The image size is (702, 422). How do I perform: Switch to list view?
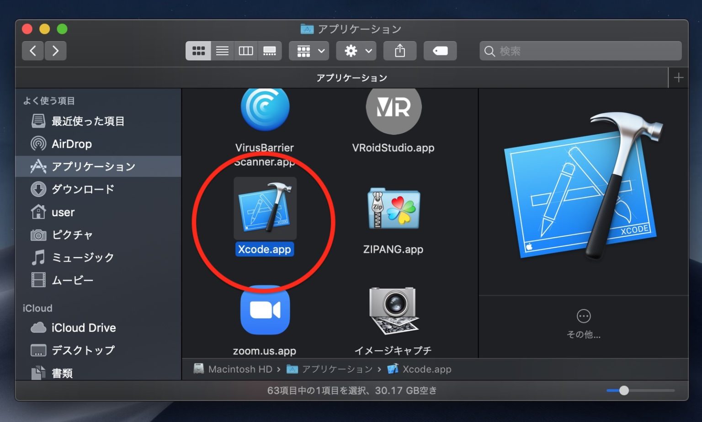pyautogui.click(x=222, y=51)
